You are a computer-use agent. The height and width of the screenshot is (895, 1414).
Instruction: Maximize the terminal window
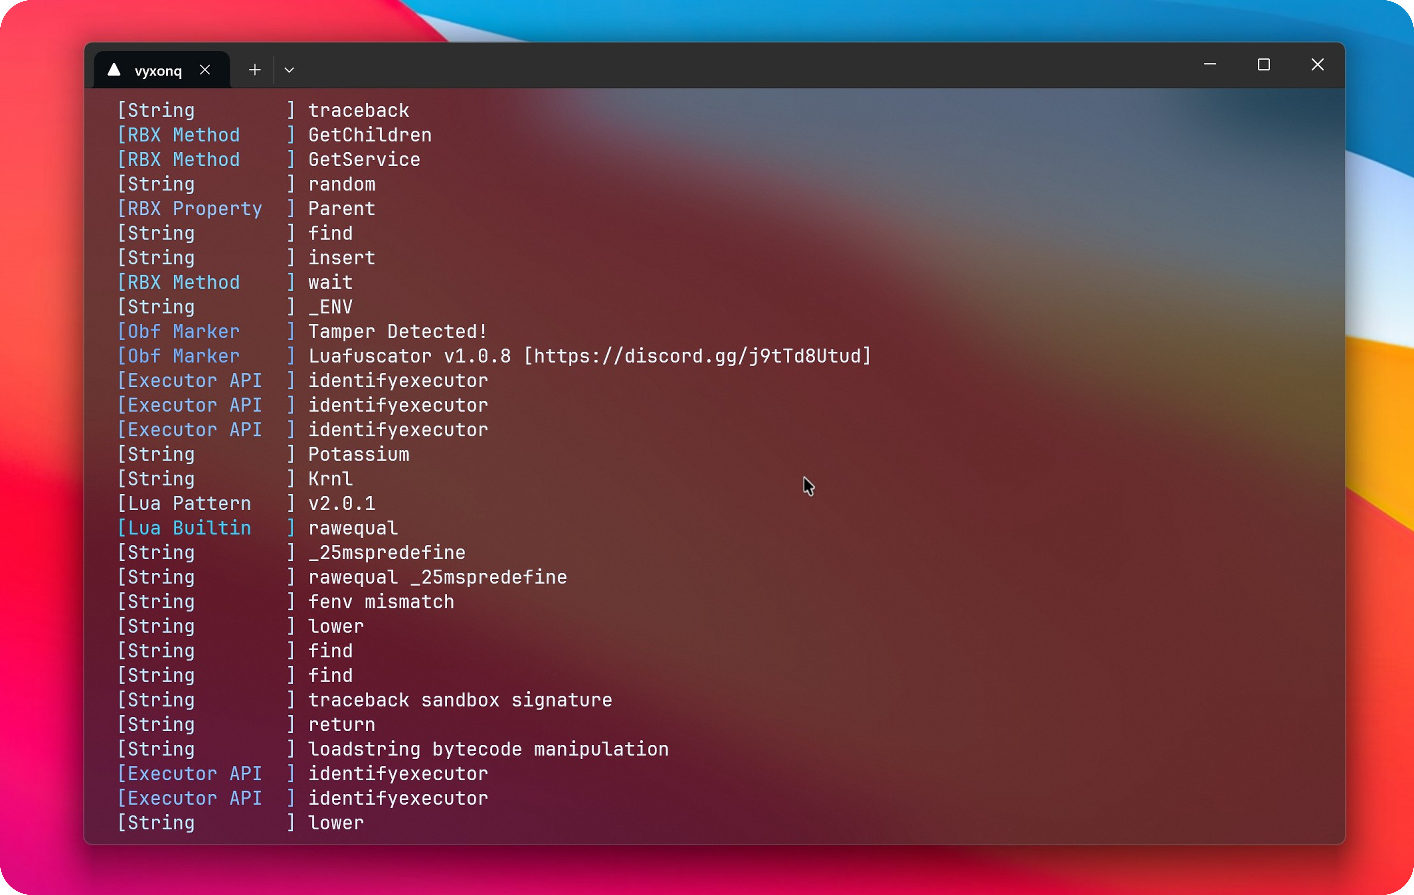(x=1264, y=64)
